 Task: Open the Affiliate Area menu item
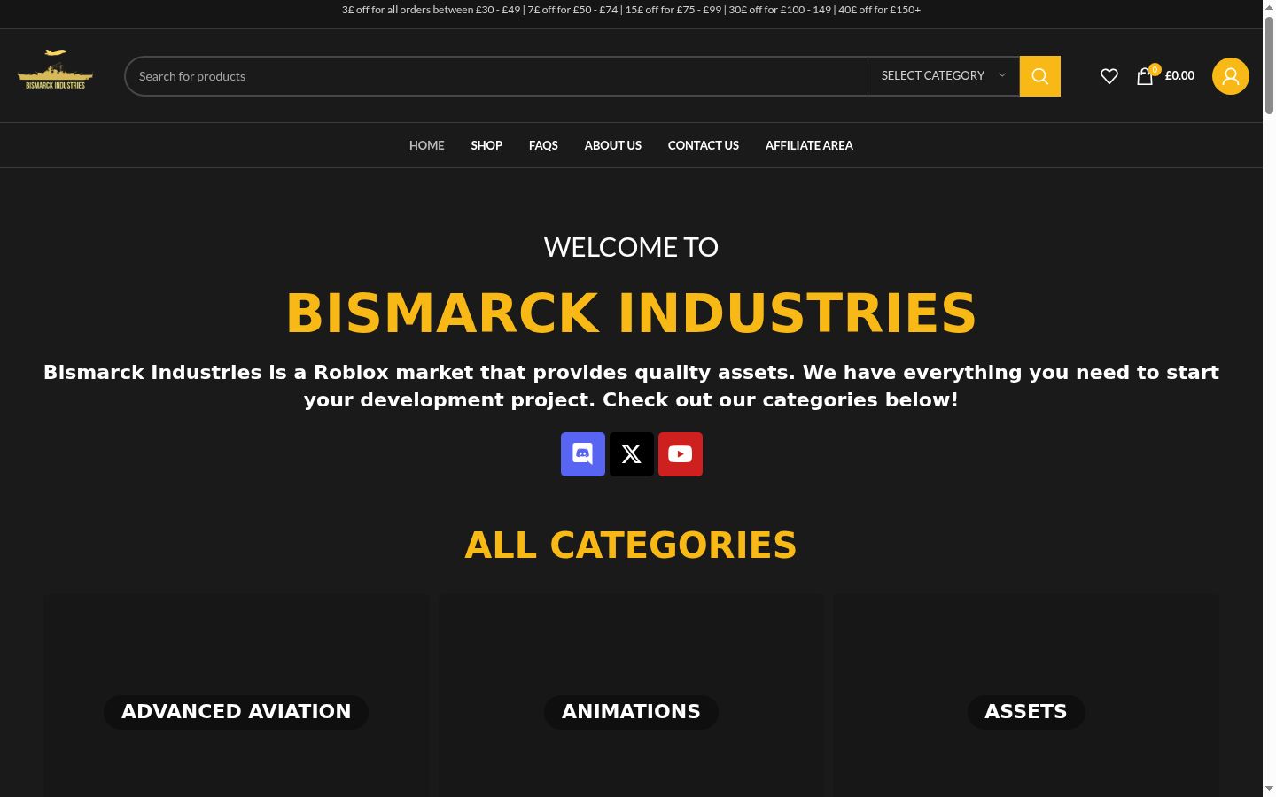809,145
